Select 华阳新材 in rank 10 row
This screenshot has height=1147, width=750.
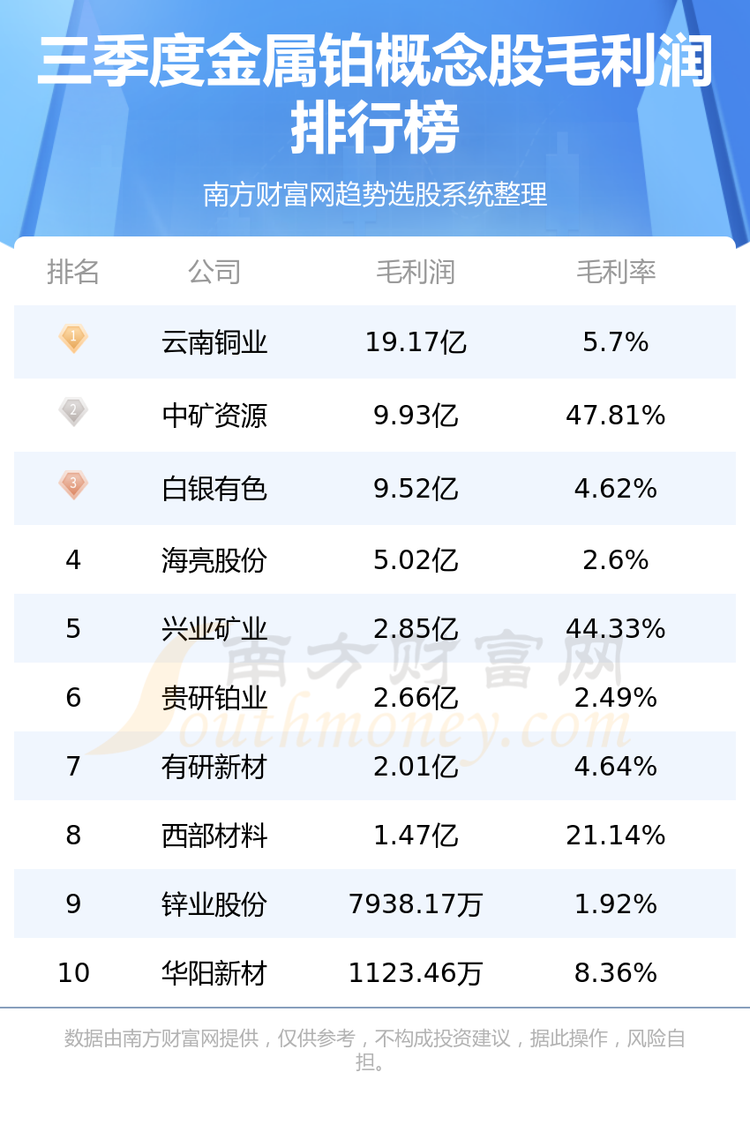tap(214, 973)
